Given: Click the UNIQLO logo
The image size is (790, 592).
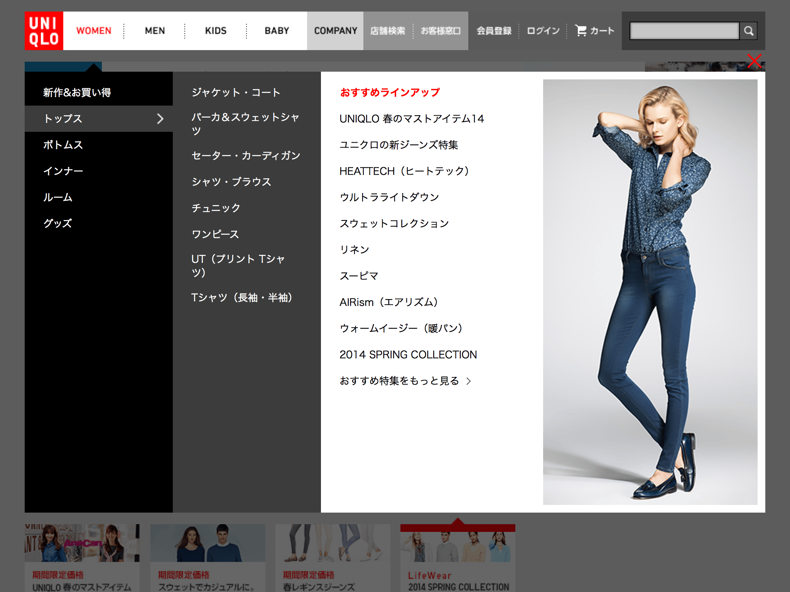Looking at the screenshot, I should coord(44,31).
